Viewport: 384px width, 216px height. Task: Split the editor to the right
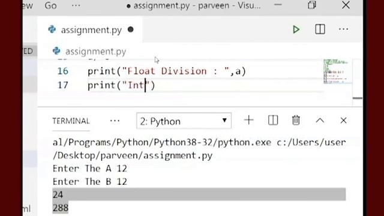click(x=320, y=29)
